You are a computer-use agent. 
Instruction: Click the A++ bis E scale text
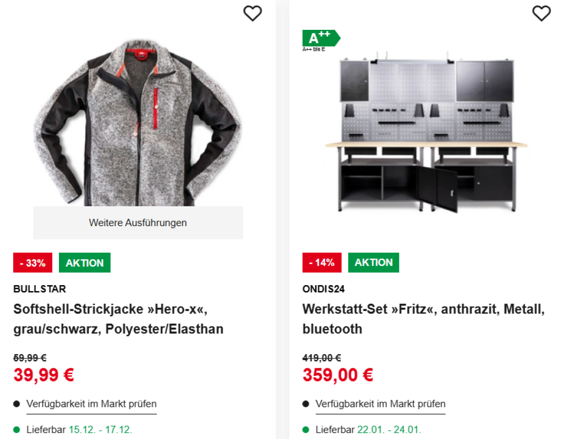[x=314, y=49]
